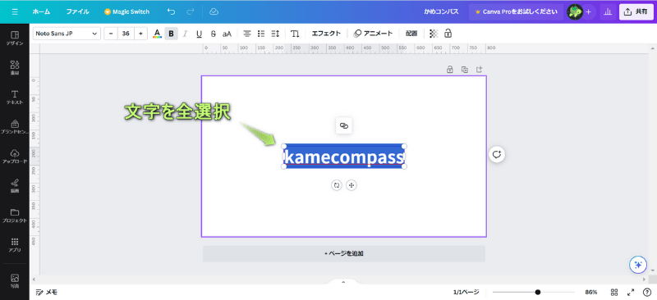Open 素材 elements sidebar tab
Screen dimensions: 657x300
click(x=15, y=67)
